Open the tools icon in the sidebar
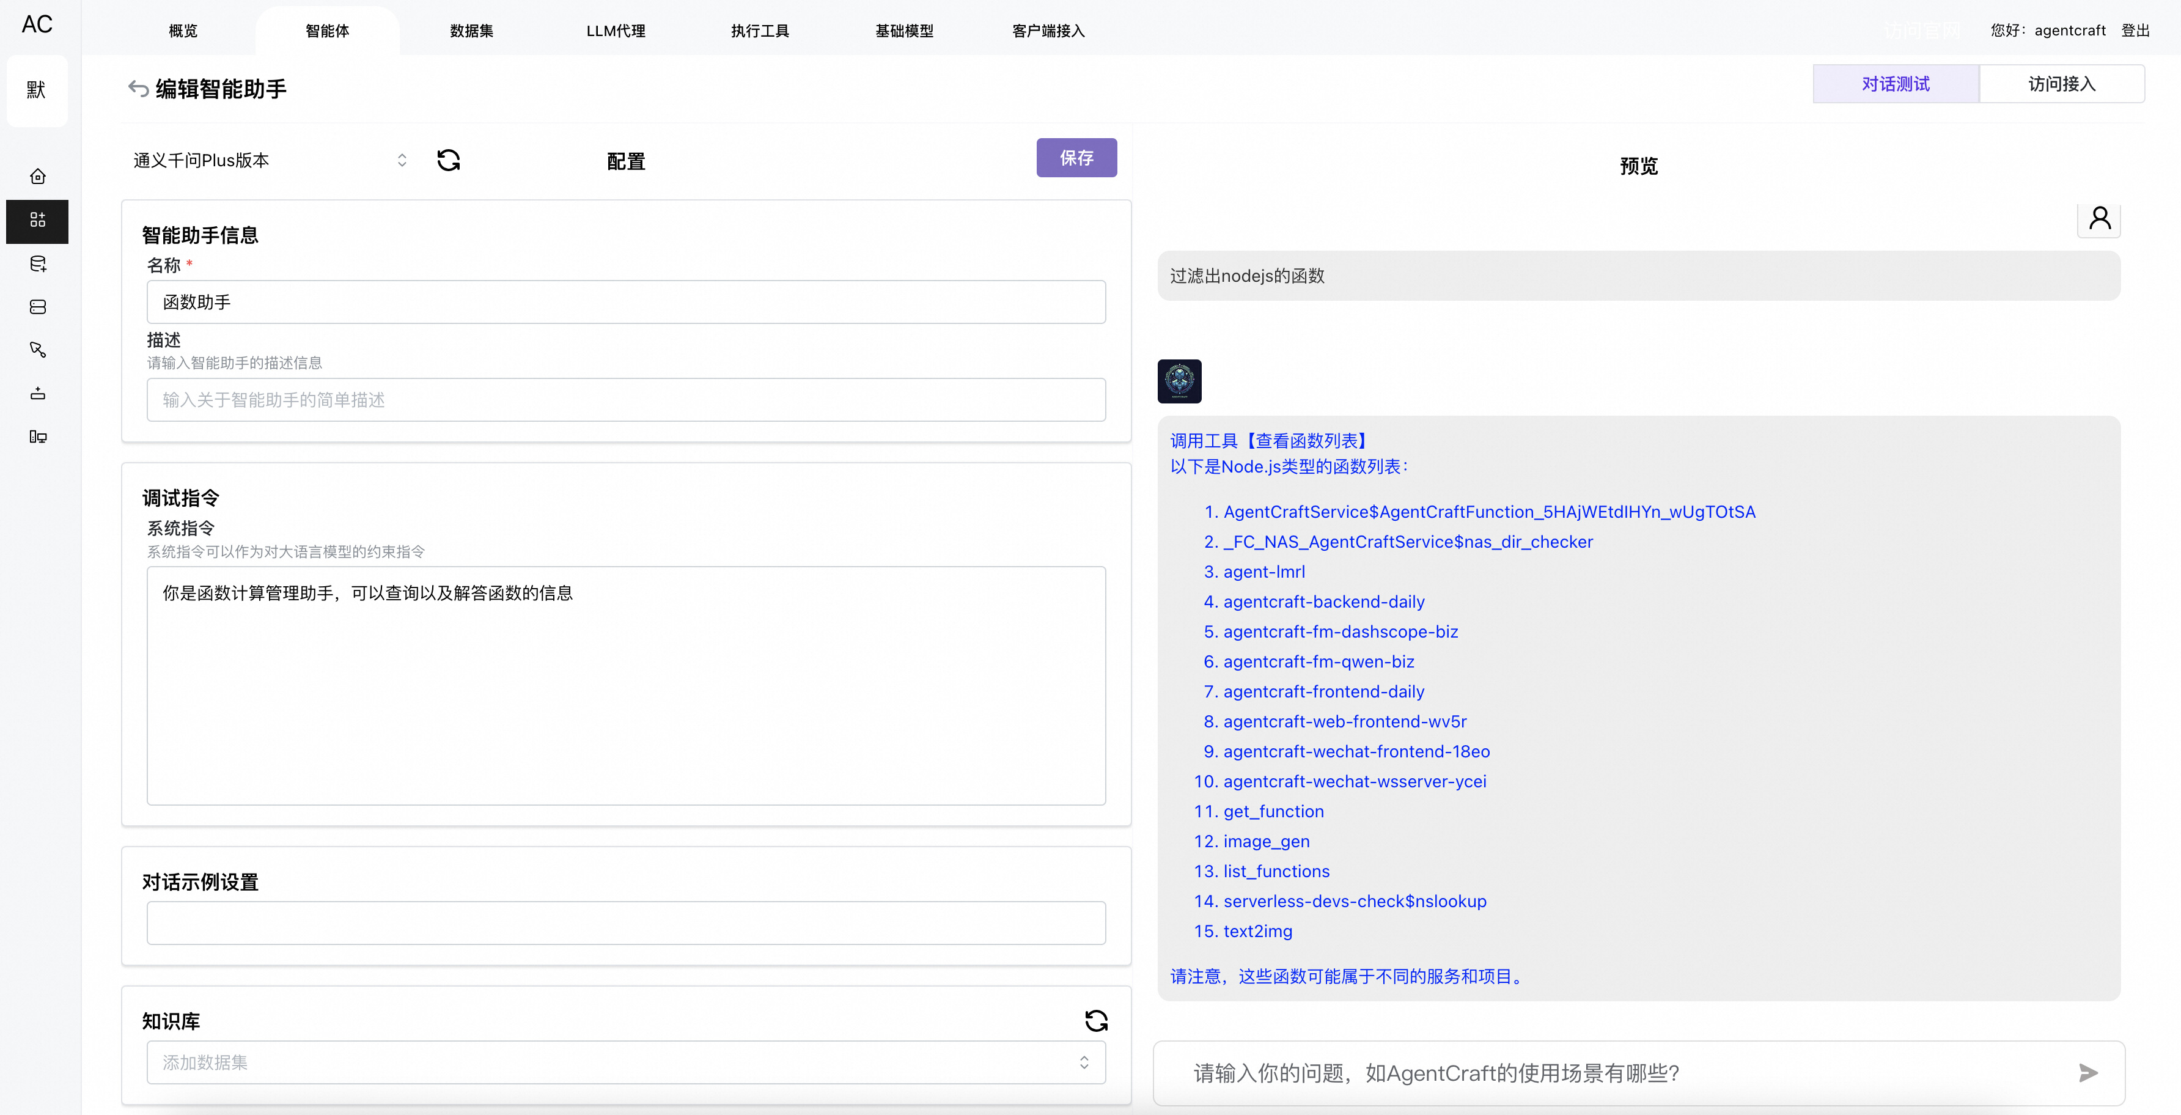The image size is (2181, 1115). pyautogui.click(x=37, y=350)
